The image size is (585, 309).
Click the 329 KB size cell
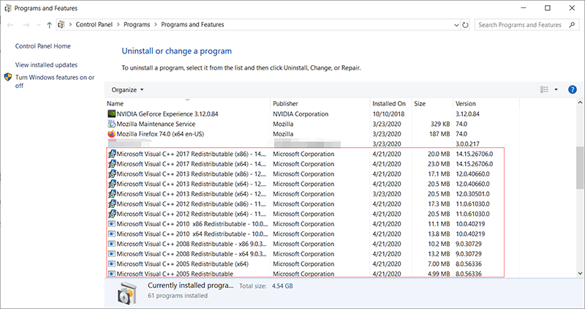point(440,124)
